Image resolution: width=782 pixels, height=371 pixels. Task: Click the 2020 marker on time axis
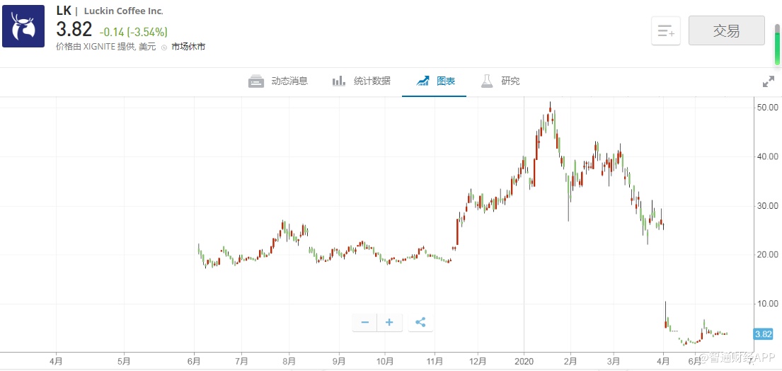tap(524, 360)
